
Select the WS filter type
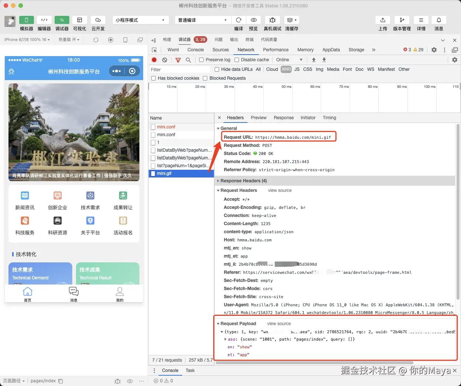(371, 69)
